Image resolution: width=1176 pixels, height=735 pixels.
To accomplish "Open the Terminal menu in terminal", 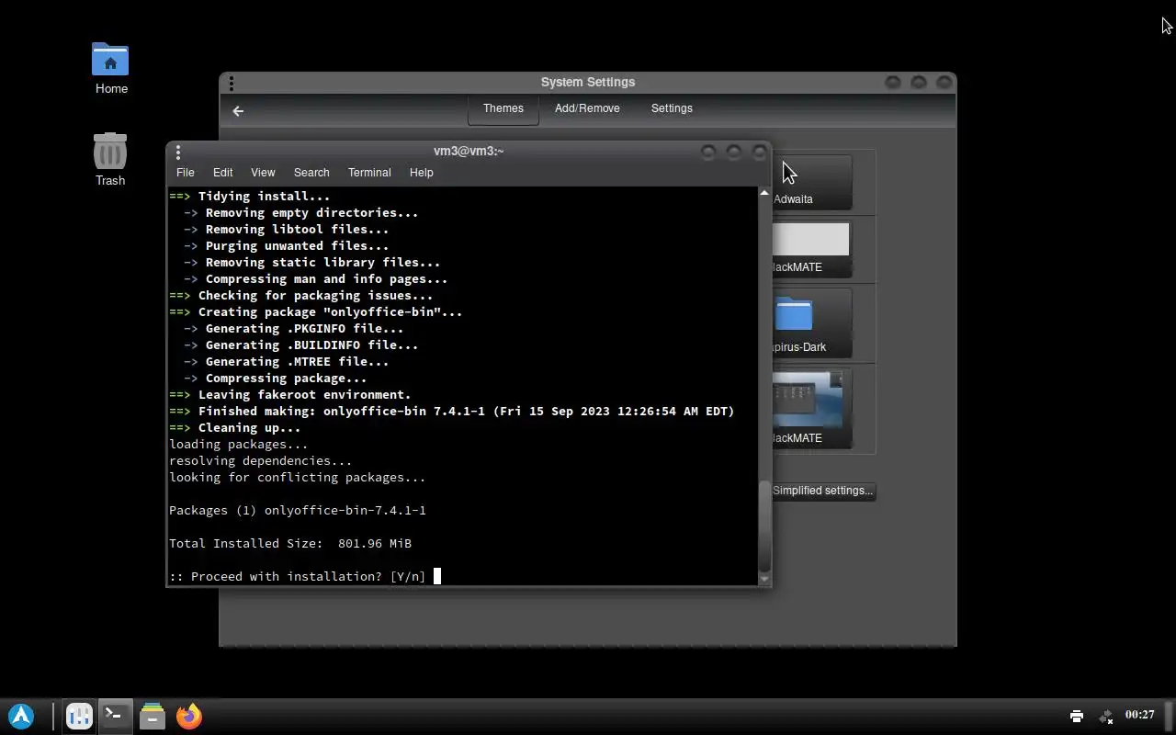I will (x=369, y=173).
